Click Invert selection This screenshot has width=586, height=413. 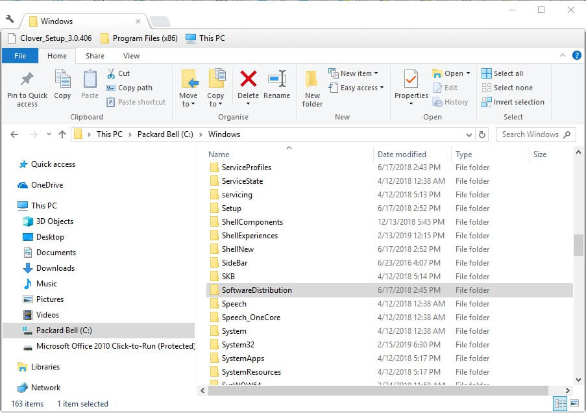(x=513, y=102)
